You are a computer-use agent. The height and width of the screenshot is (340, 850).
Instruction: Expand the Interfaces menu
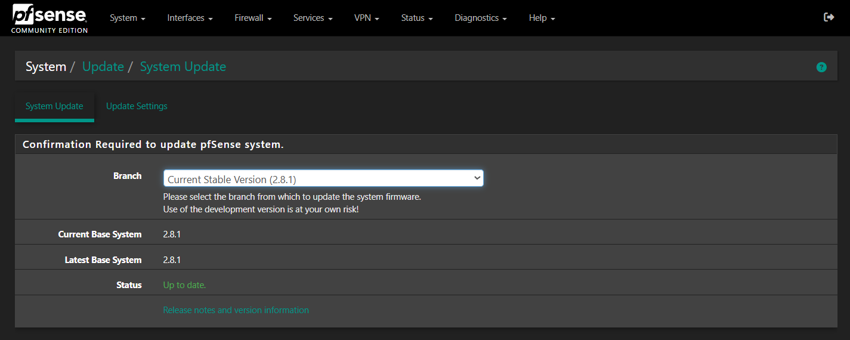(190, 18)
